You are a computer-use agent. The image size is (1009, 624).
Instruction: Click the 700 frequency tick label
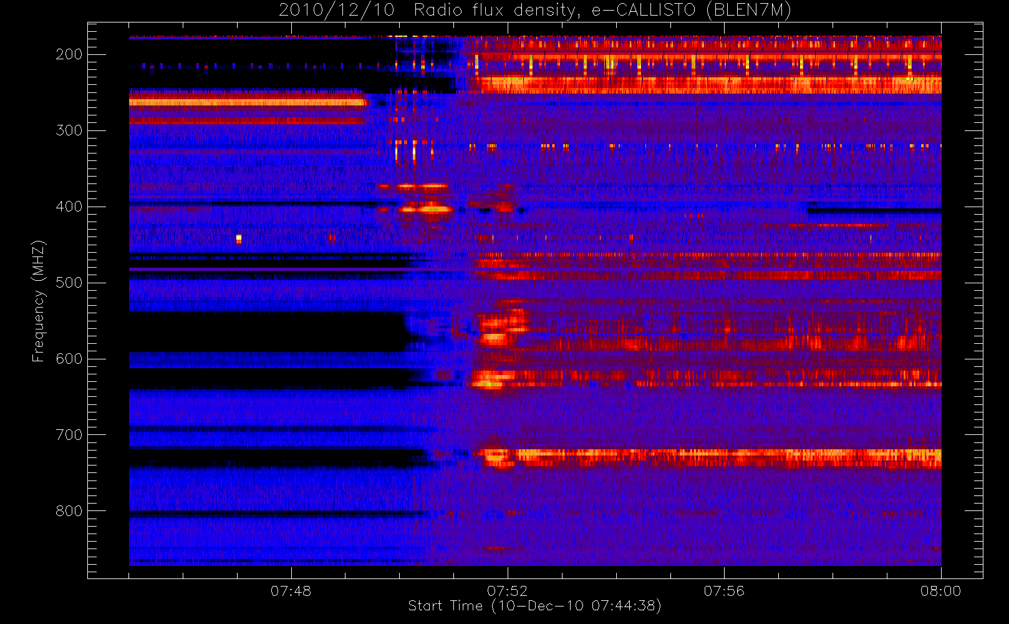pyautogui.click(x=69, y=435)
